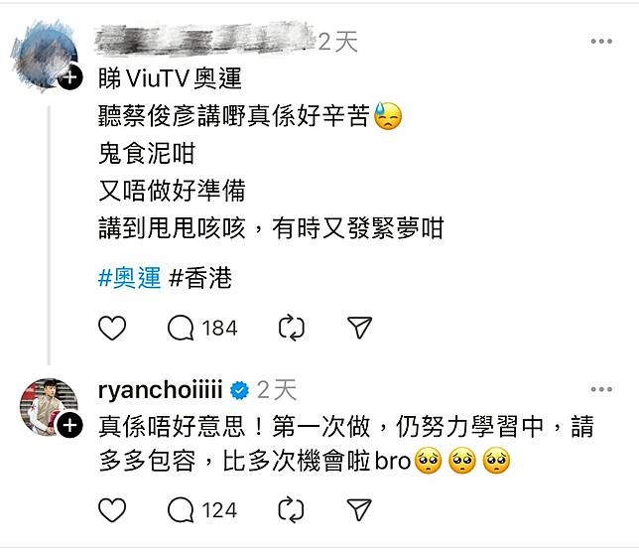Open the ryanchoiiiii profile username

tap(160, 390)
